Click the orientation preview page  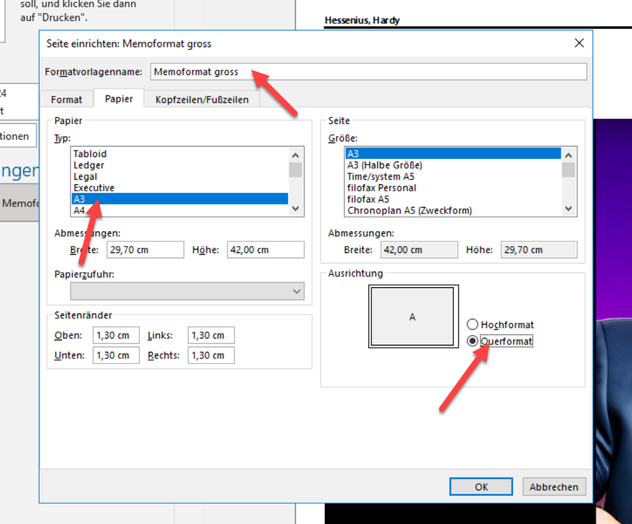tap(413, 316)
